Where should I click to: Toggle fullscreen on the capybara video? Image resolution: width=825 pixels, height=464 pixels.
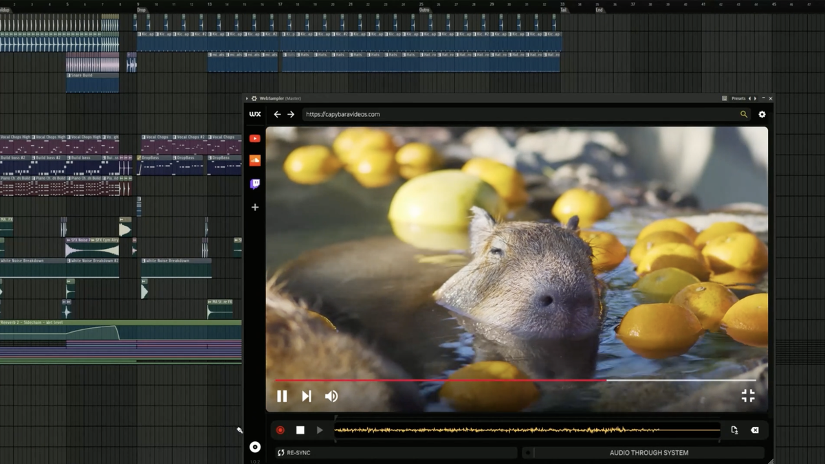pyautogui.click(x=747, y=396)
